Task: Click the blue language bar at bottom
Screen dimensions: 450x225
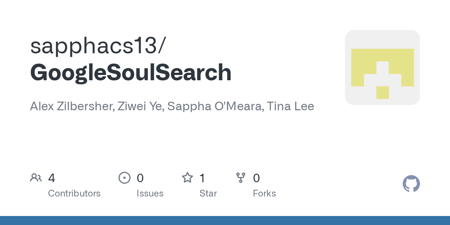Action: click(x=225, y=220)
